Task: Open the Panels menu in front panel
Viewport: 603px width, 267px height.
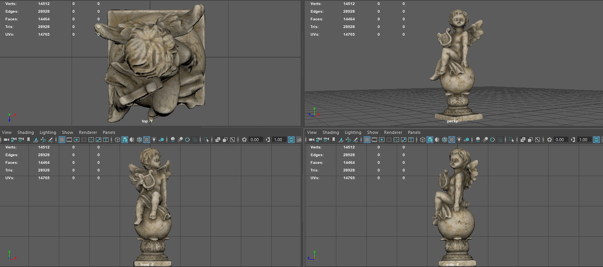Action: coord(109,132)
